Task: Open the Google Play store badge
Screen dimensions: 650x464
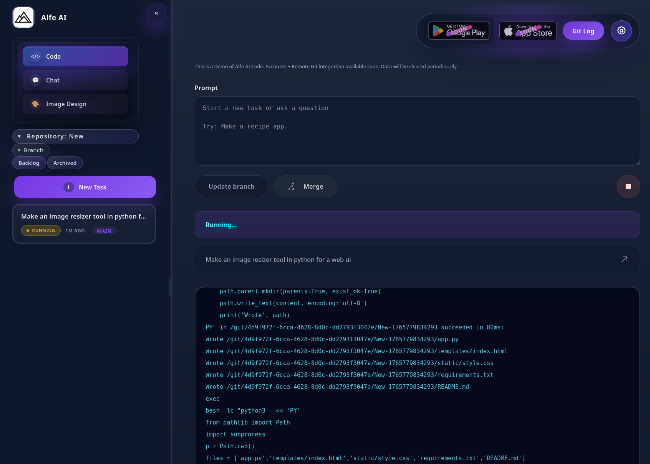Action: 459,31
